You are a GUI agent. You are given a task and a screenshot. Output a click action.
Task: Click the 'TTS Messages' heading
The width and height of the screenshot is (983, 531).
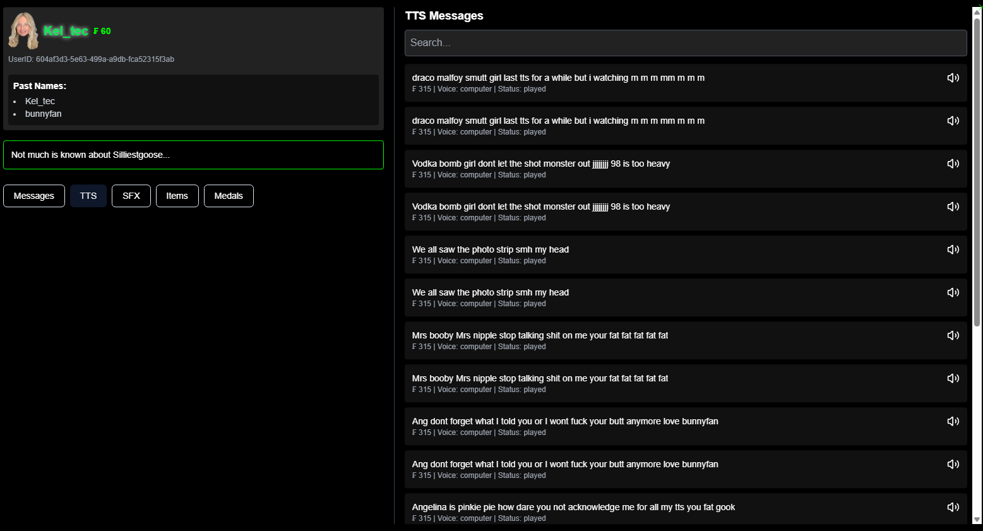pyautogui.click(x=444, y=16)
